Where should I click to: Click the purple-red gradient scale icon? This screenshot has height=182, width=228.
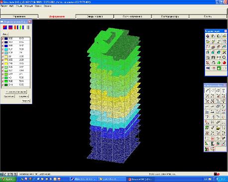10,27
